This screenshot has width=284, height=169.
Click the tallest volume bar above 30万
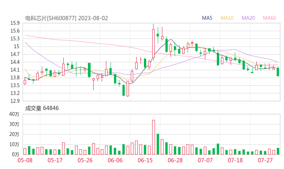click(x=154, y=137)
